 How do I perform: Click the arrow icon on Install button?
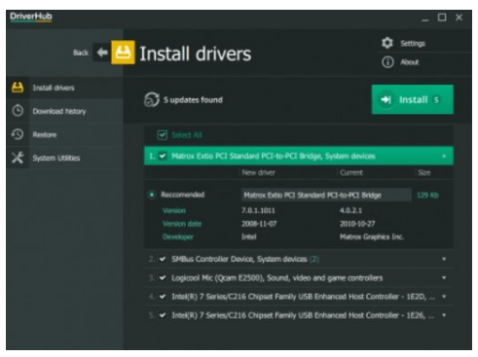[x=386, y=99]
